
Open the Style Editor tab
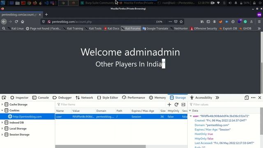coord(108,98)
